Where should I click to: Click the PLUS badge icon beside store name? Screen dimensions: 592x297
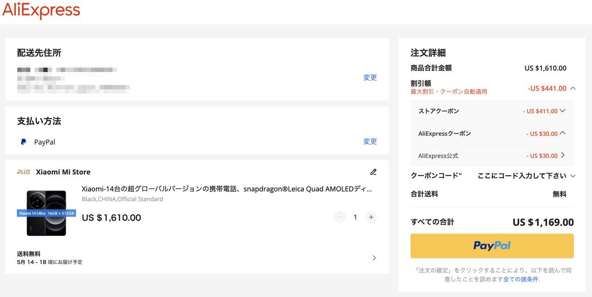(x=24, y=172)
